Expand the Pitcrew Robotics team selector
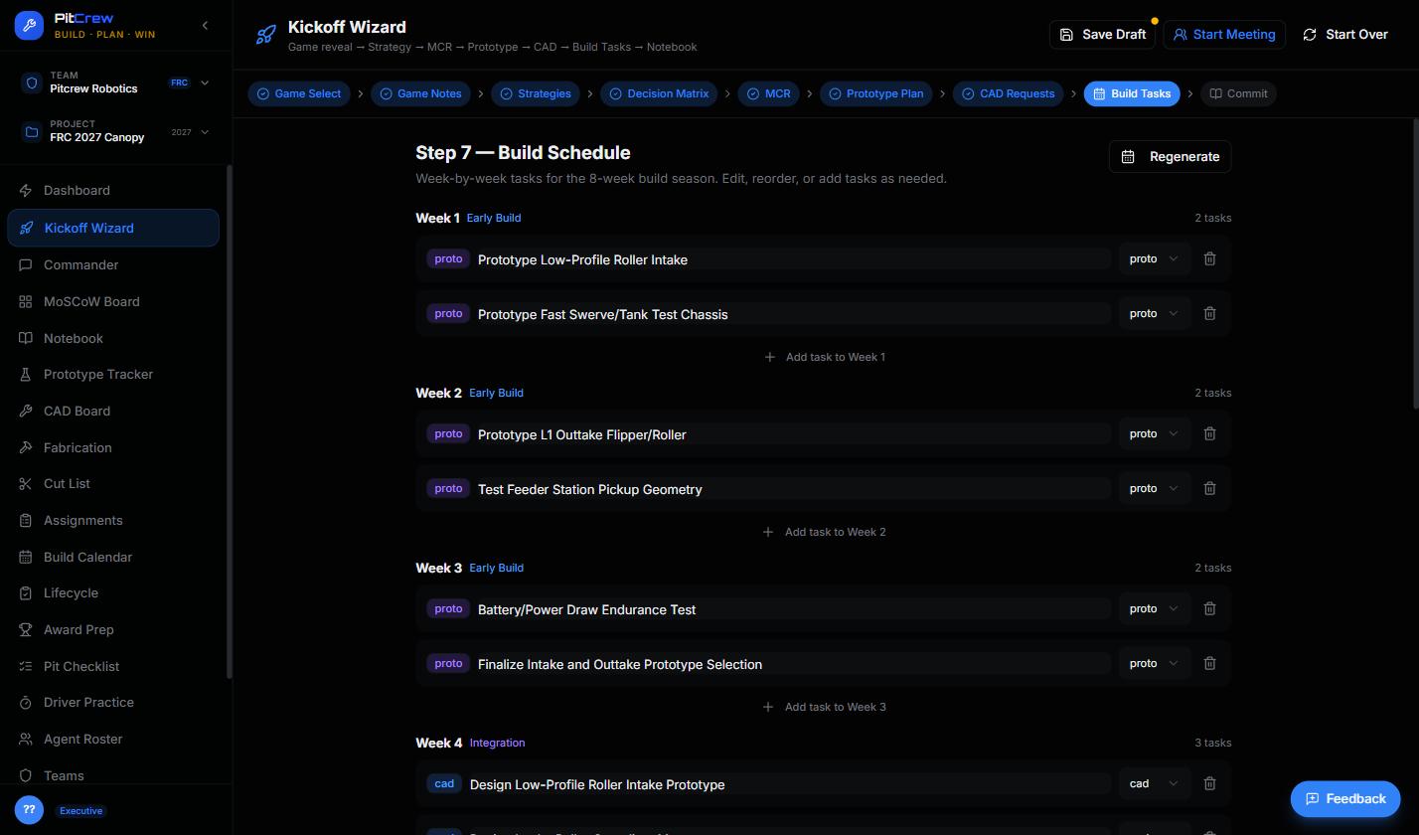1419x835 pixels. click(115, 83)
